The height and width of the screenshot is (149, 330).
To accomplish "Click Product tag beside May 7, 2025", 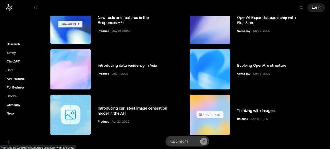I will pyautogui.click(x=103, y=74).
